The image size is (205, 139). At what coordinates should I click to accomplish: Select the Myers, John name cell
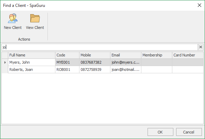(32, 62)
